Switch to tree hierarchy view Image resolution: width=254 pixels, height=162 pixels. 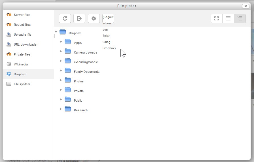(x=240, y=18)
